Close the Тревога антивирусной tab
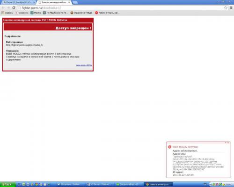234x187 pixels. coord(69,2)
